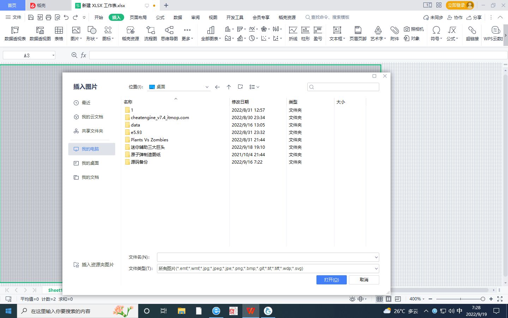
Task: Insert a 流程图 flowchart
Action: (x=150, y=34)
